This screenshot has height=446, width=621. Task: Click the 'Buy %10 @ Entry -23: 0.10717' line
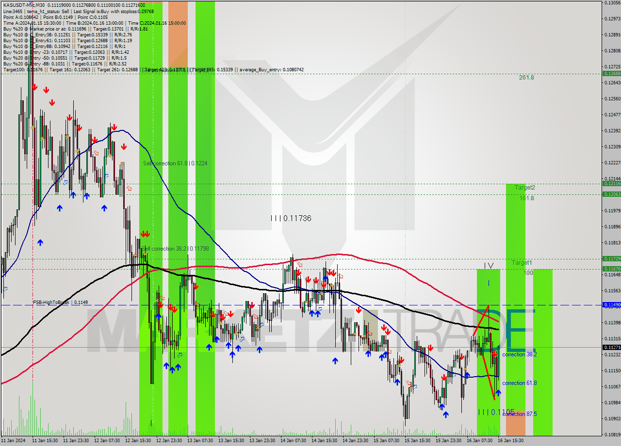click(x=66, y=52)
